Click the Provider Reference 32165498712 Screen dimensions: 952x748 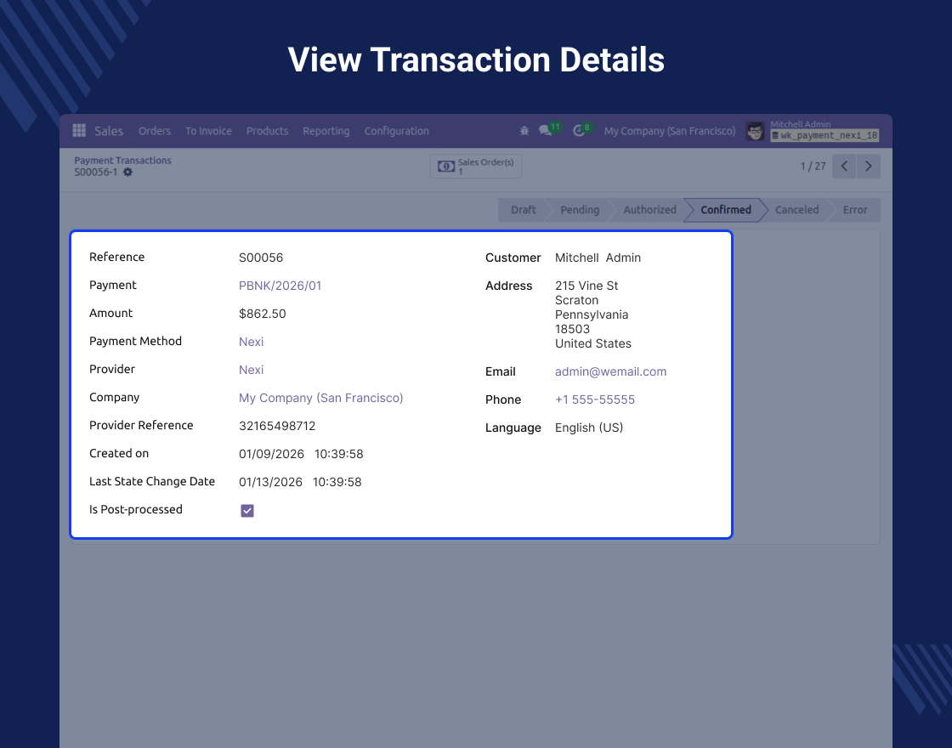pos(277,426)
